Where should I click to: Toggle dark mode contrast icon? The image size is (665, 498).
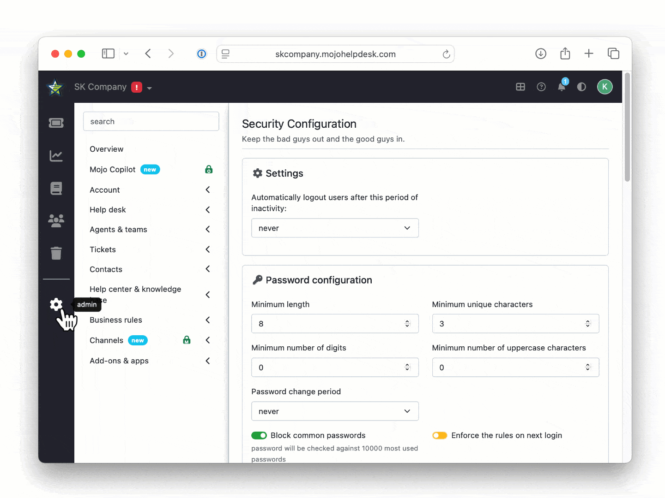tap(581, 87)
